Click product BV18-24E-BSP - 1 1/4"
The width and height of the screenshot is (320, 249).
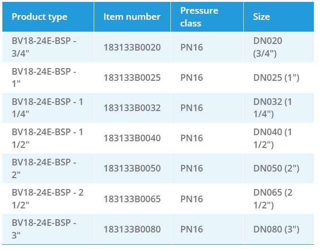47,108
